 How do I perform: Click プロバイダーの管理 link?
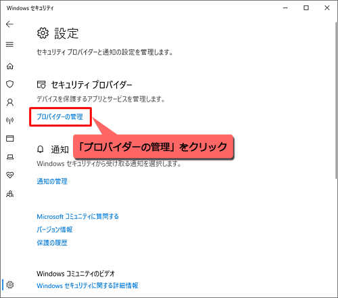(x=60, y=116)
